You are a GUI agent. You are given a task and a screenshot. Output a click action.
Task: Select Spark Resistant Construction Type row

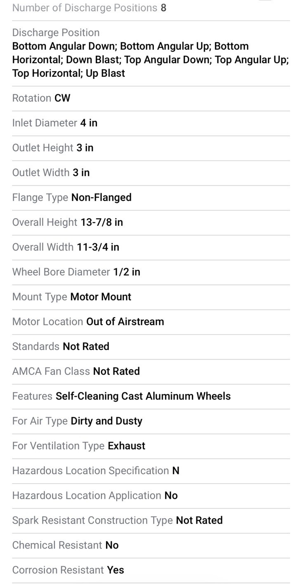151,520
